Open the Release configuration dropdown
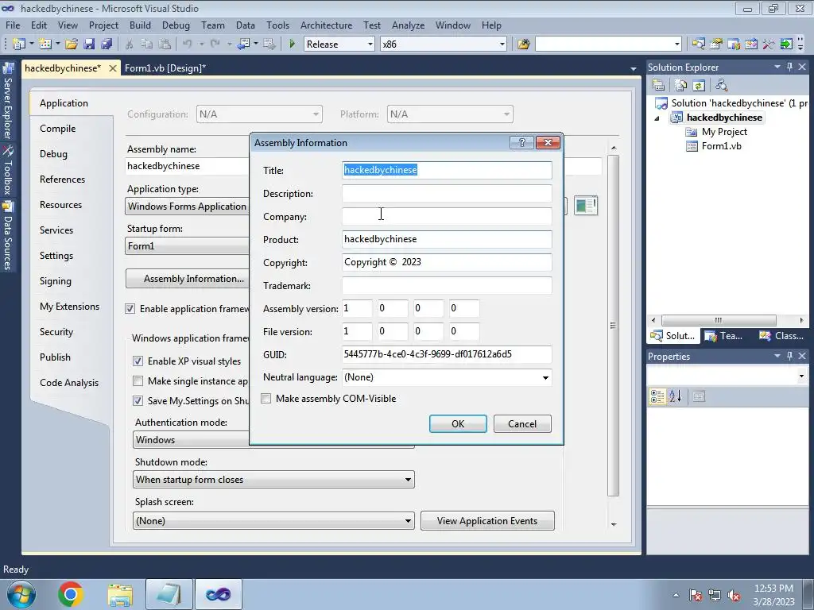 pos(370,44)
